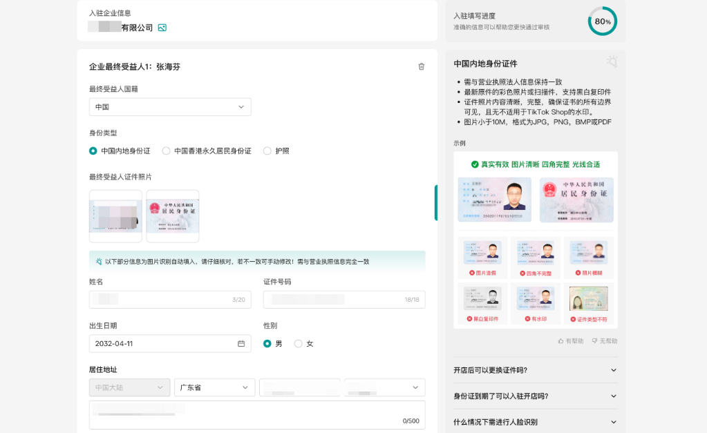The height and width of the screenshot is (433, 707).
Task: Choose 中国香港永久居民身份证 identity type
Action: (x=166, y=151)
